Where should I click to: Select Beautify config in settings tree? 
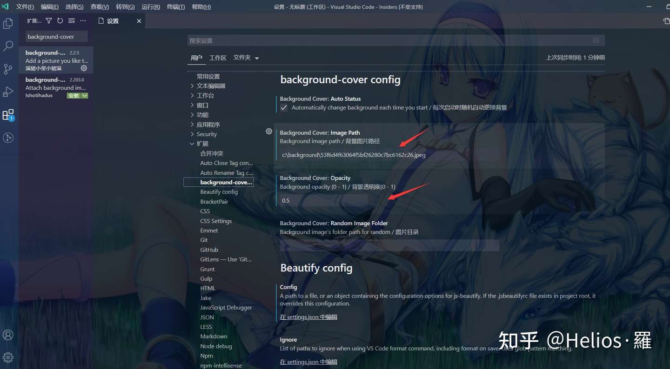[x=219, y=192]
